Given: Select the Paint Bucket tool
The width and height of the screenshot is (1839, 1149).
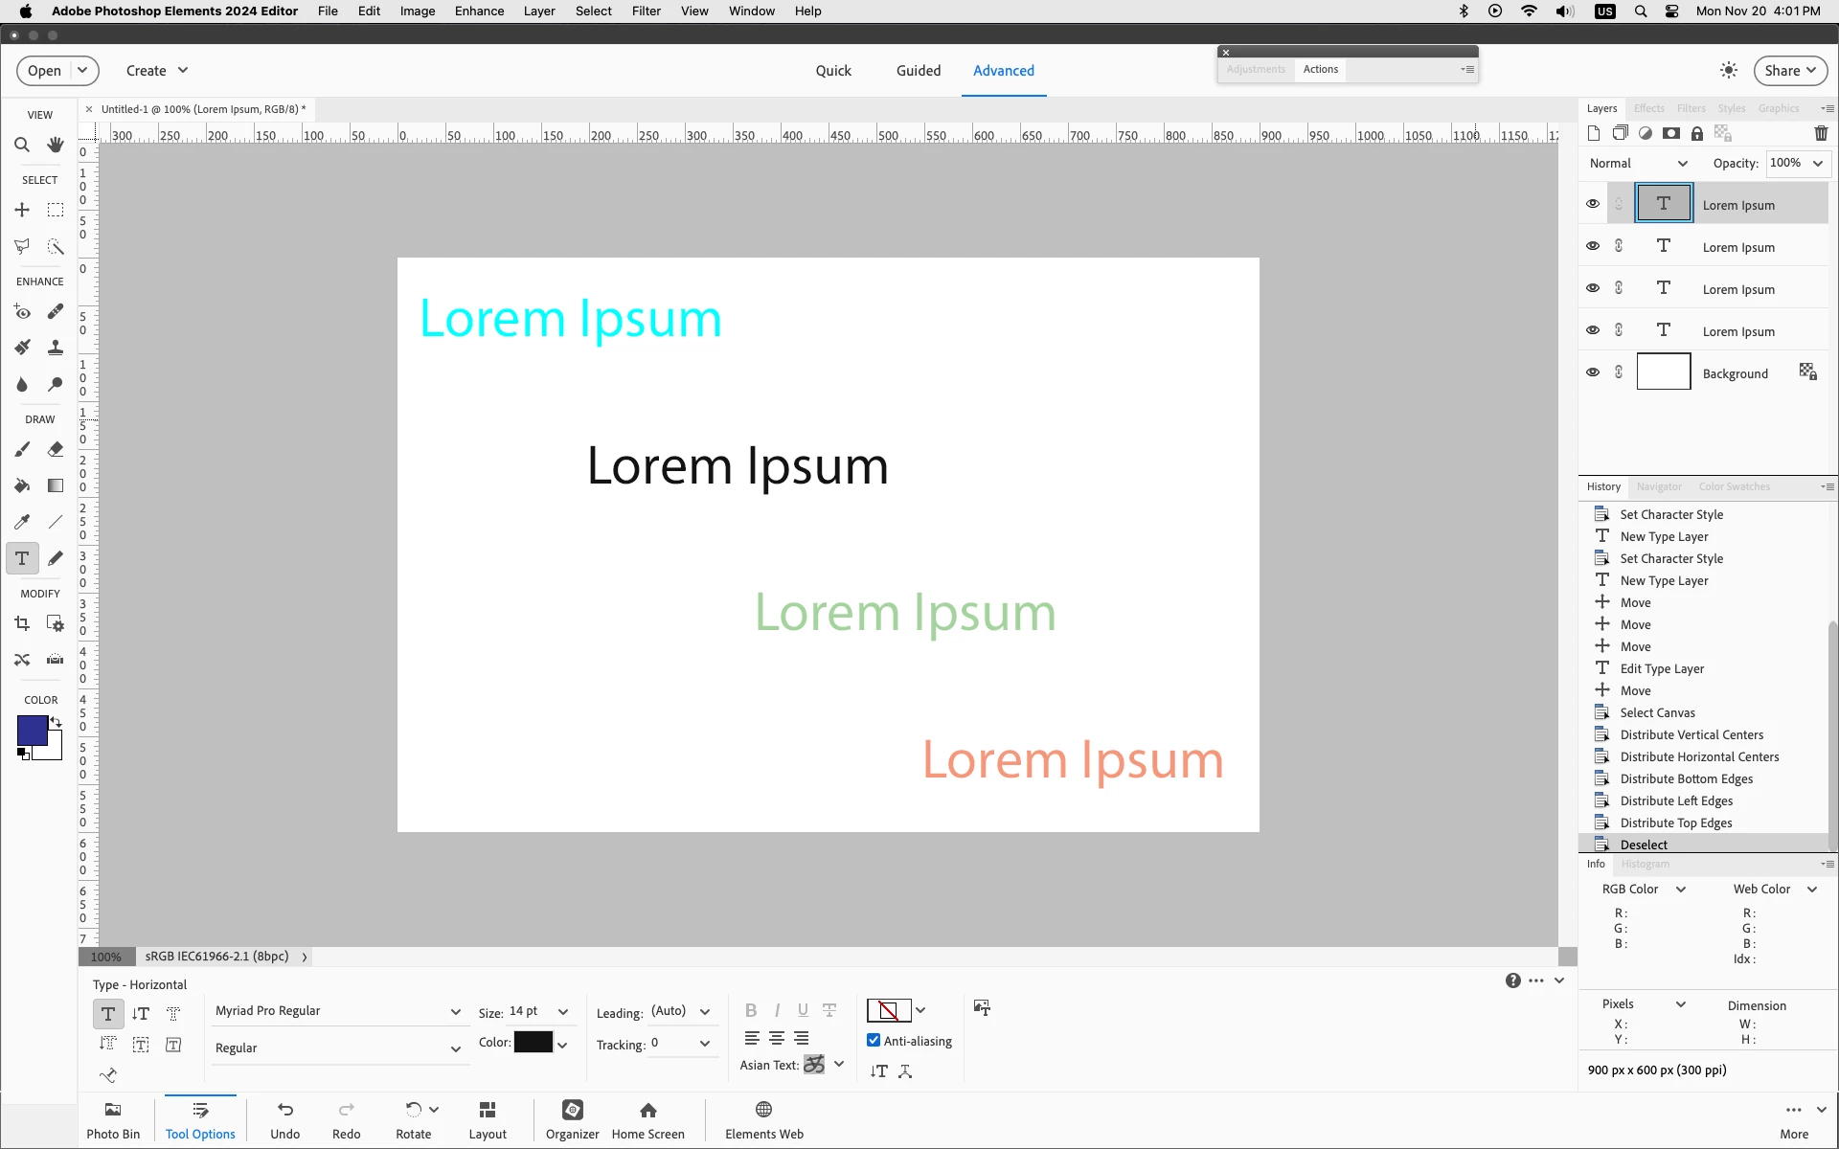Looking at the screenshot, I should (21, 485).
